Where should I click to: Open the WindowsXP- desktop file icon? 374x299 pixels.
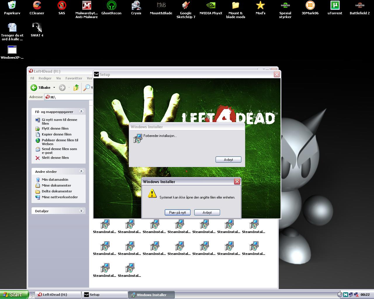[x=12, y=52]
